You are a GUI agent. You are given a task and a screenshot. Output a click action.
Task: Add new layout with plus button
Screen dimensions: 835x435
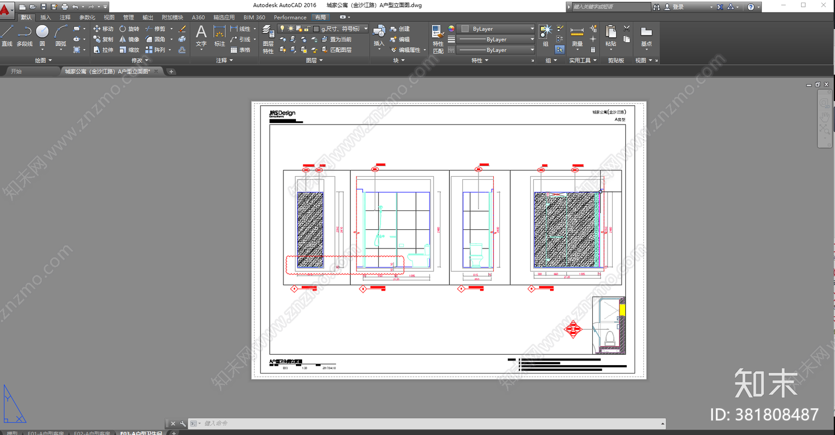click(174, 432)
